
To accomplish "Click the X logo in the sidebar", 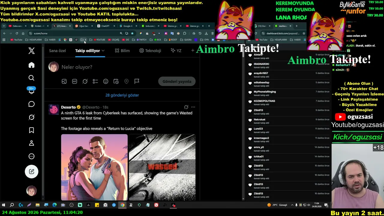I will [31, 51].
